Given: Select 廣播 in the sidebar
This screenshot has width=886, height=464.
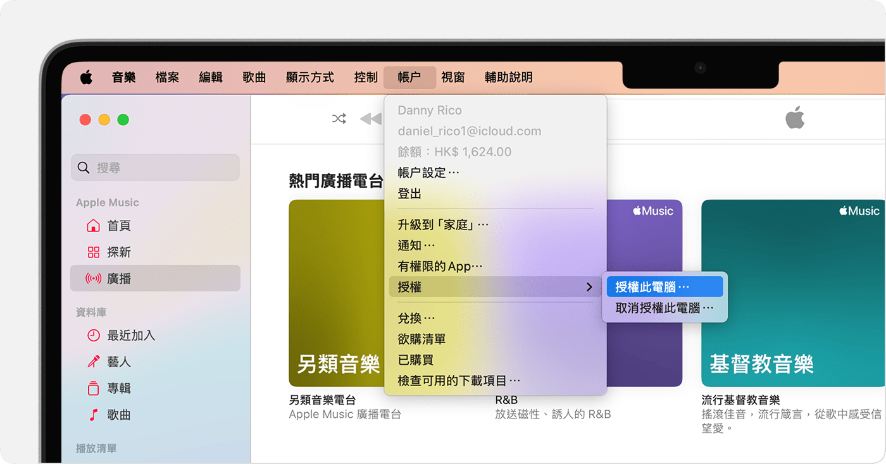Looking at the screenshot, I should click(x=155, y=278).
